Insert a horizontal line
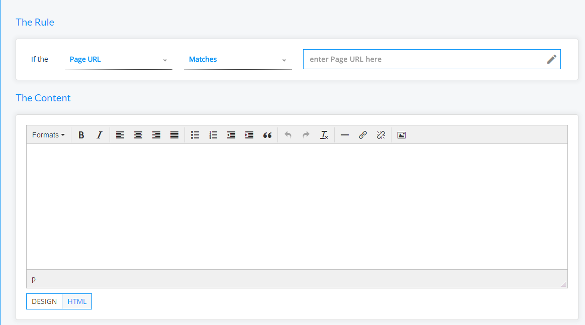Image resolution: width=585 pixels, height=325 pixels. (345, 135)
